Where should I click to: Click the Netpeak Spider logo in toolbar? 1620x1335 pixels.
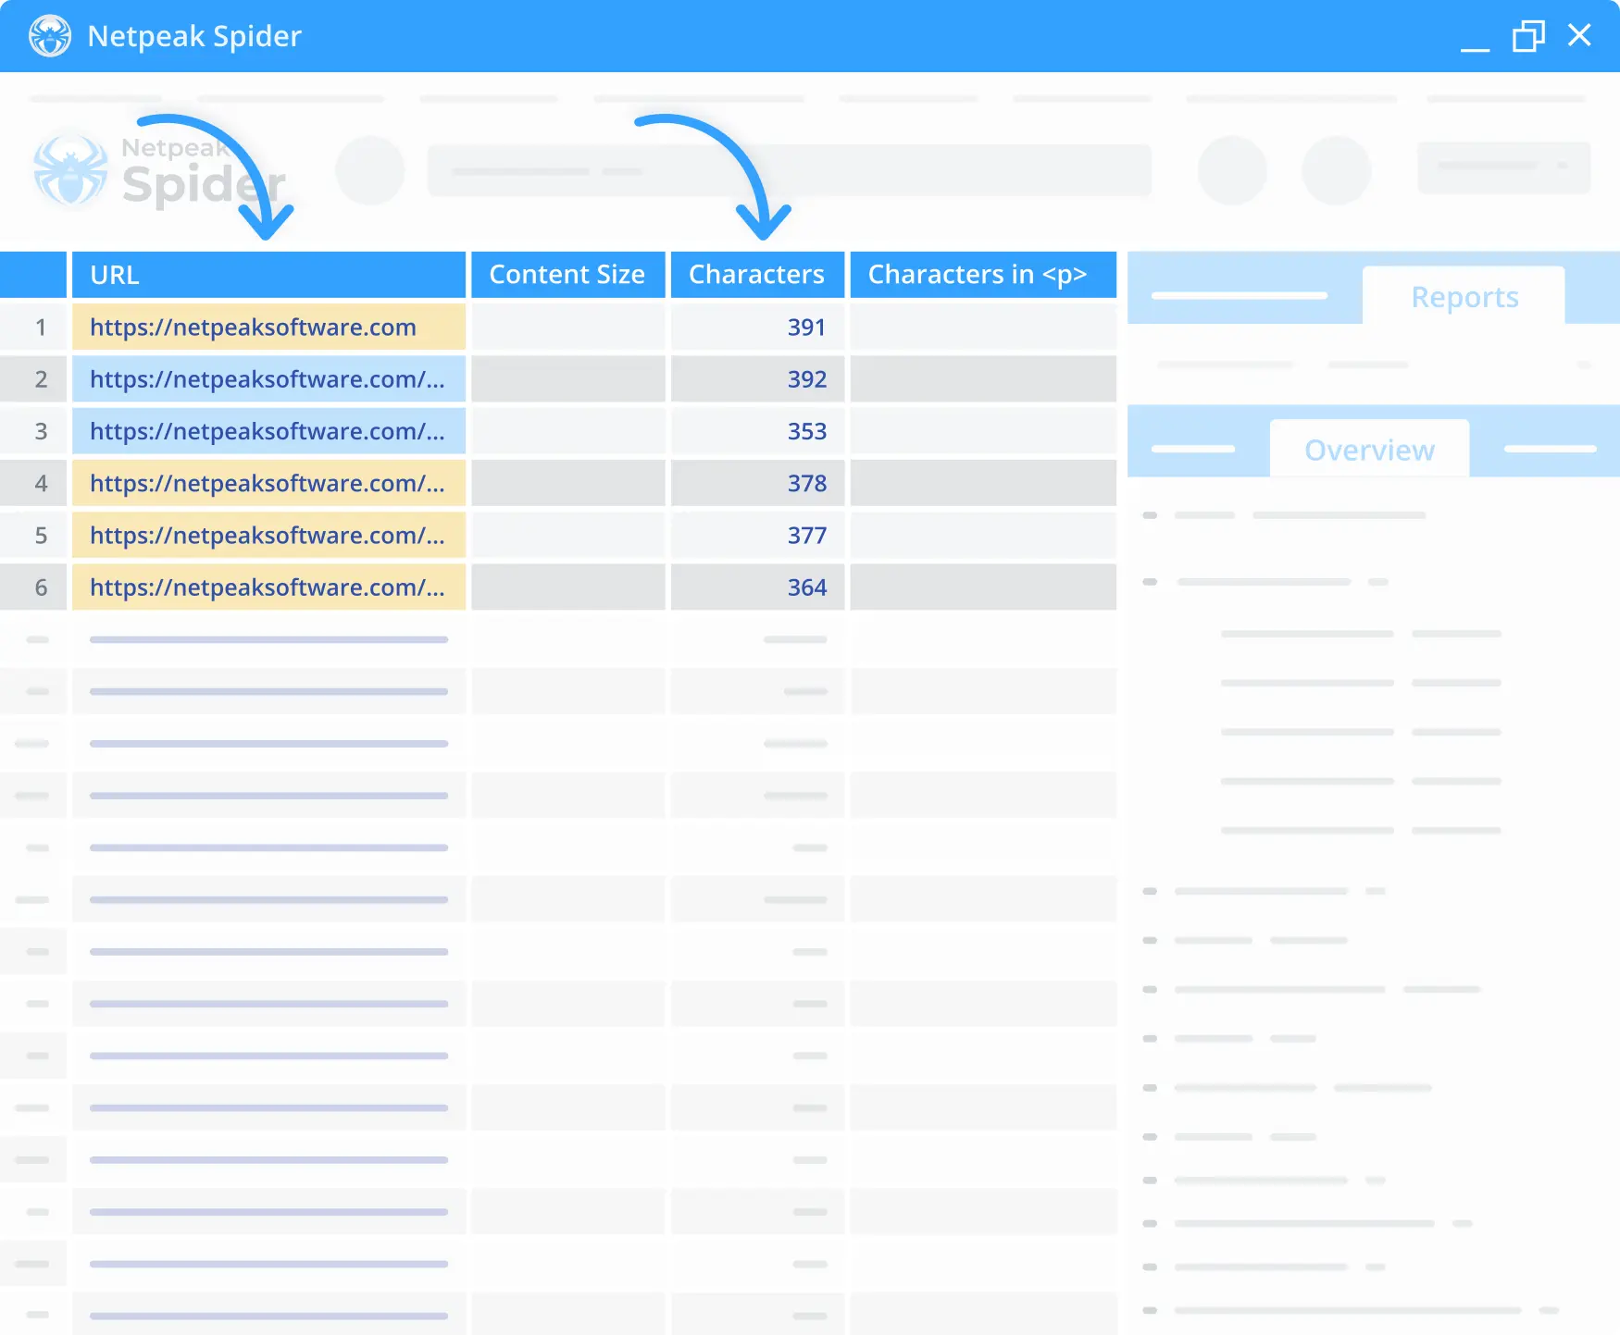(x=159, y=171)
